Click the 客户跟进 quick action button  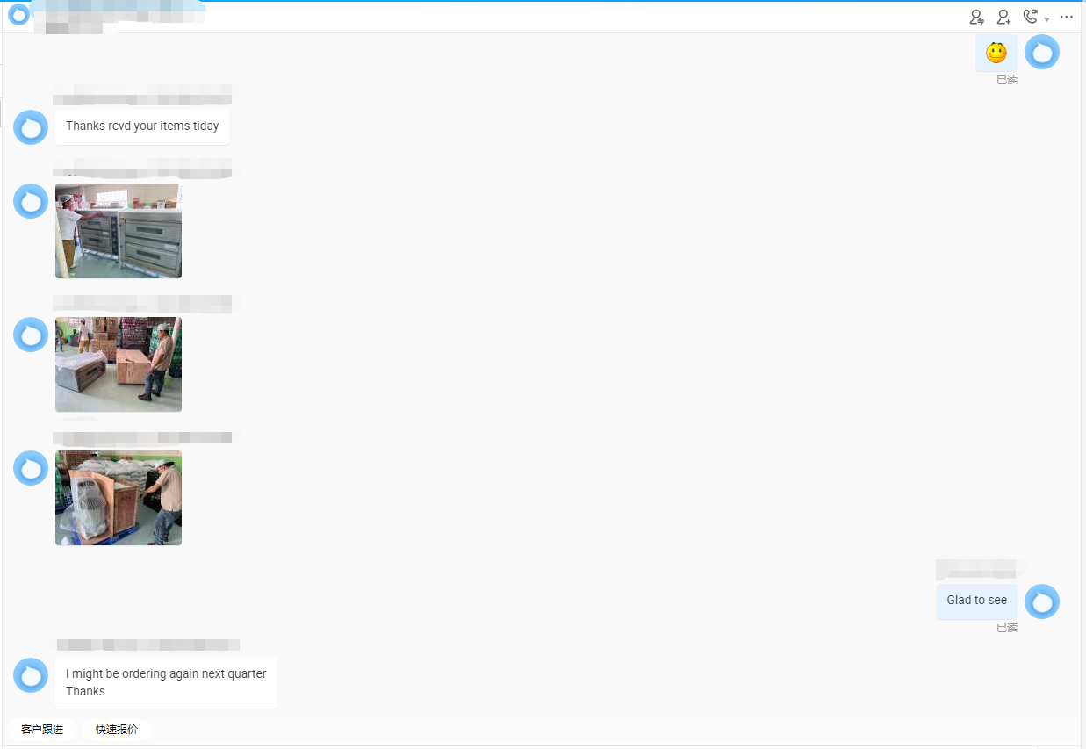[x=42, y=730]
